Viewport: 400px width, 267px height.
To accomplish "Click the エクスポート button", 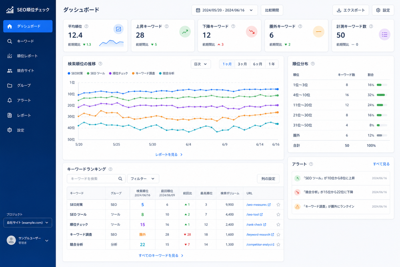I will click(351, 10).
